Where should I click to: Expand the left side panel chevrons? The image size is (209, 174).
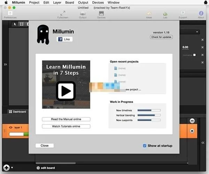[x=5, y=64]
